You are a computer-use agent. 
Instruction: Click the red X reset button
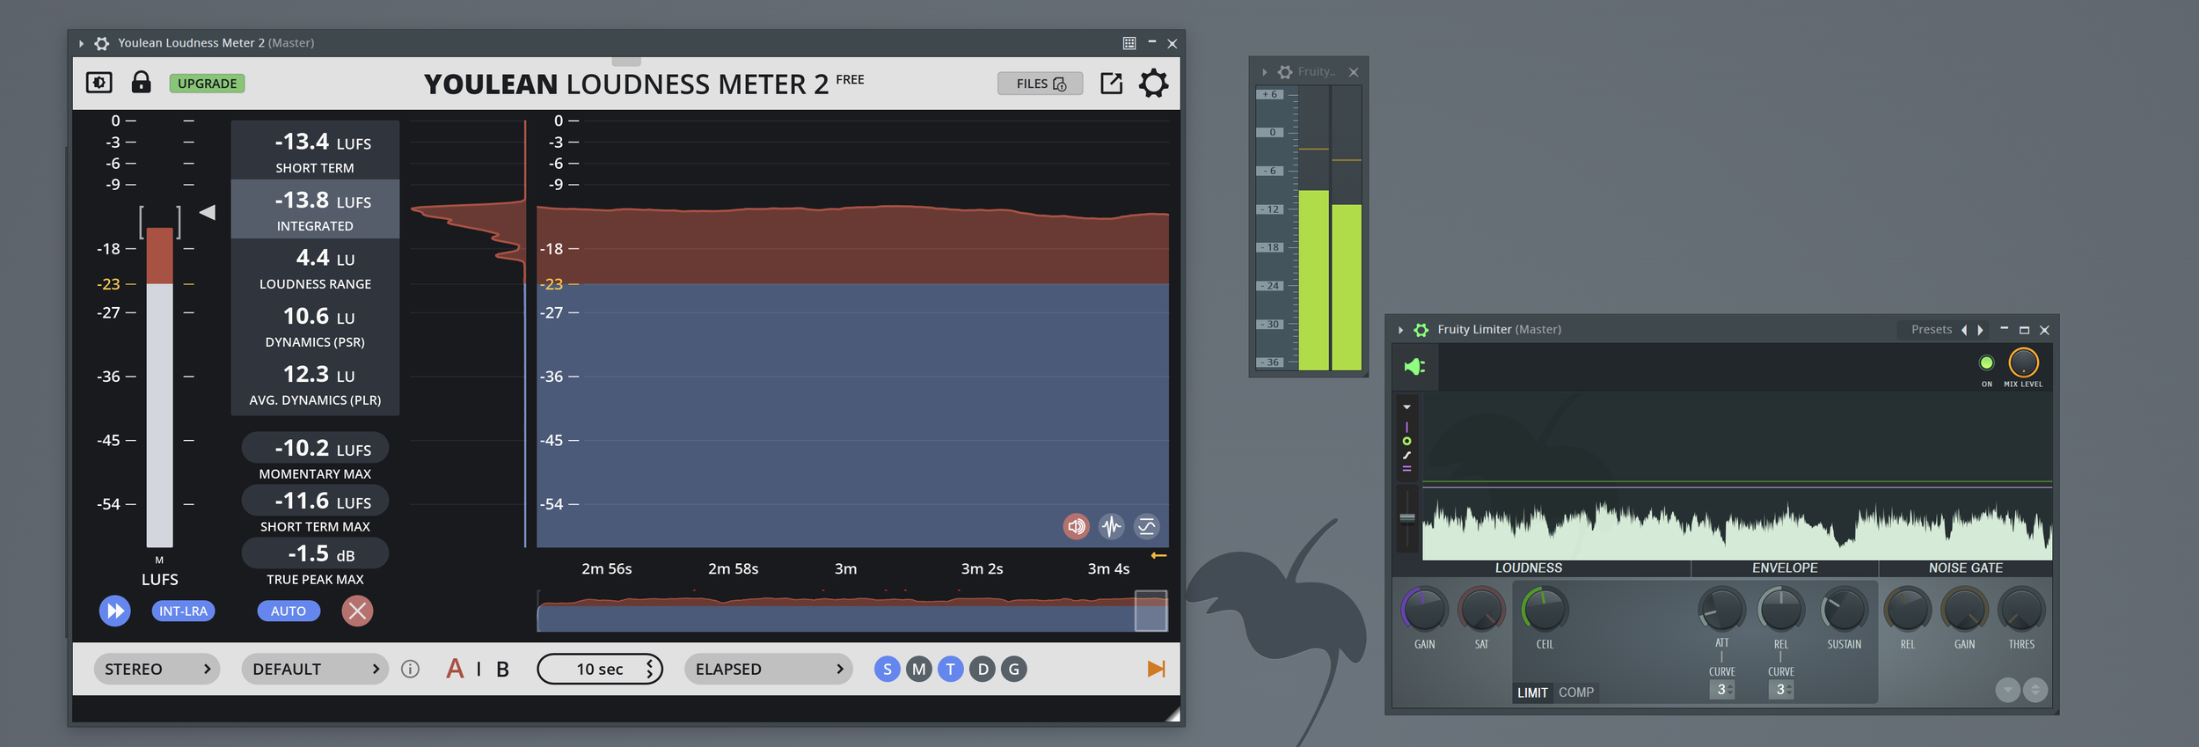tap(357, 611)
